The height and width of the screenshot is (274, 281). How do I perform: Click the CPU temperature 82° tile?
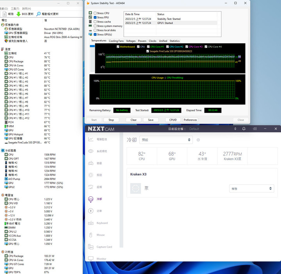(142, 156)
